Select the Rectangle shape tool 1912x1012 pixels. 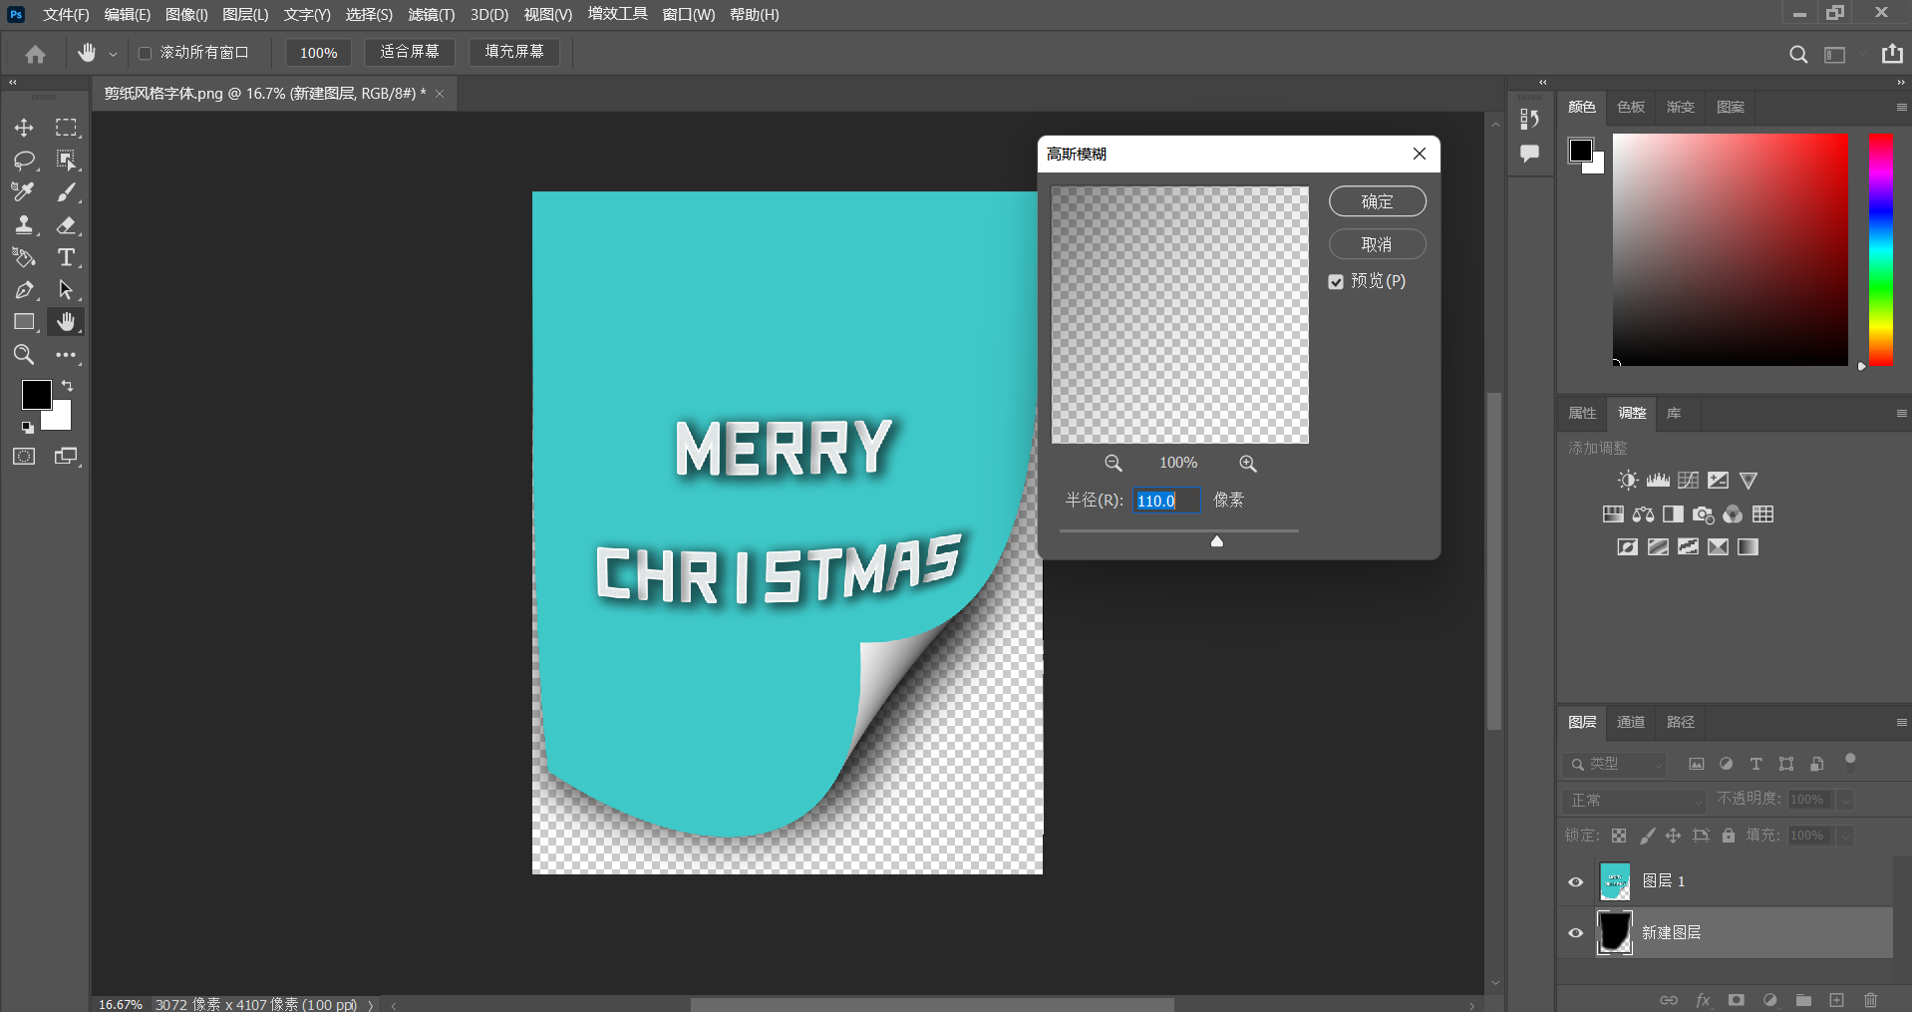pyautogui.click(x=24, y=322)
